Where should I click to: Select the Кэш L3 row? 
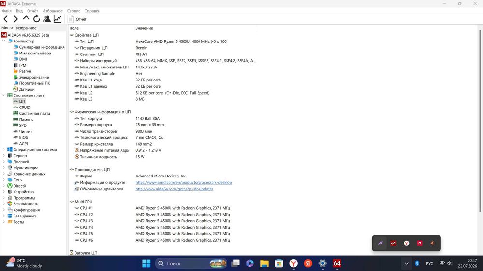click(x=163, y=99)
